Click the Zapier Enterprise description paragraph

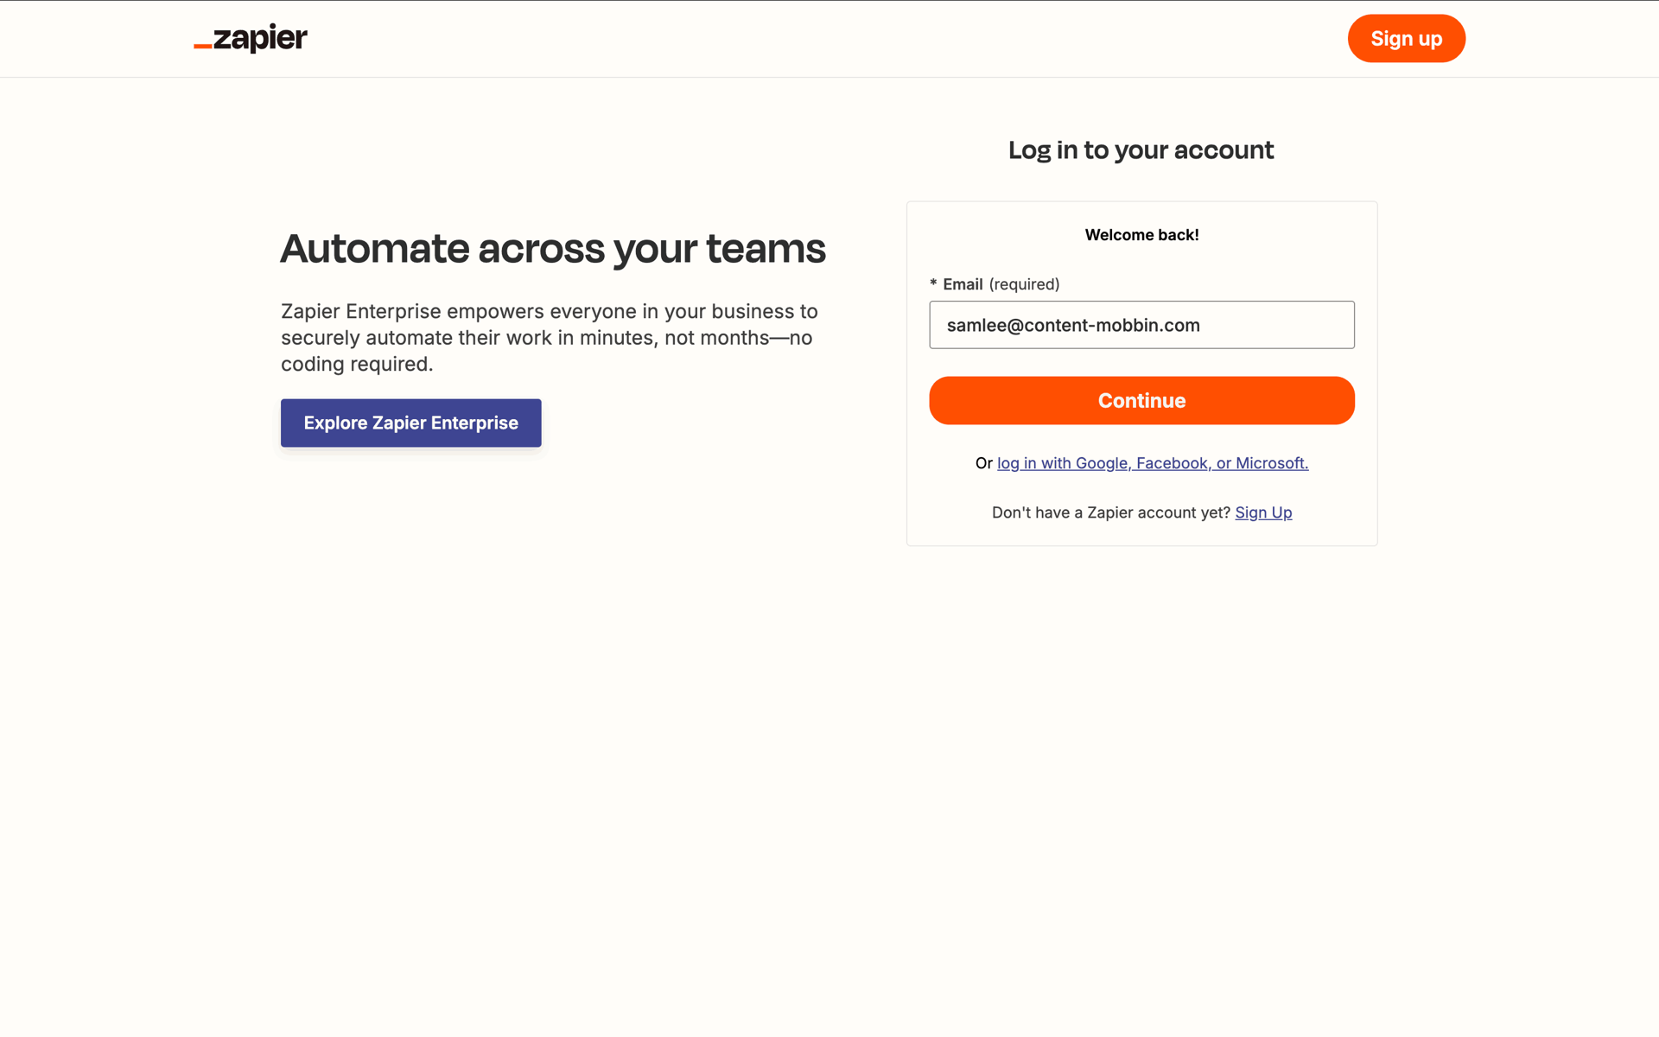[550, 338]
